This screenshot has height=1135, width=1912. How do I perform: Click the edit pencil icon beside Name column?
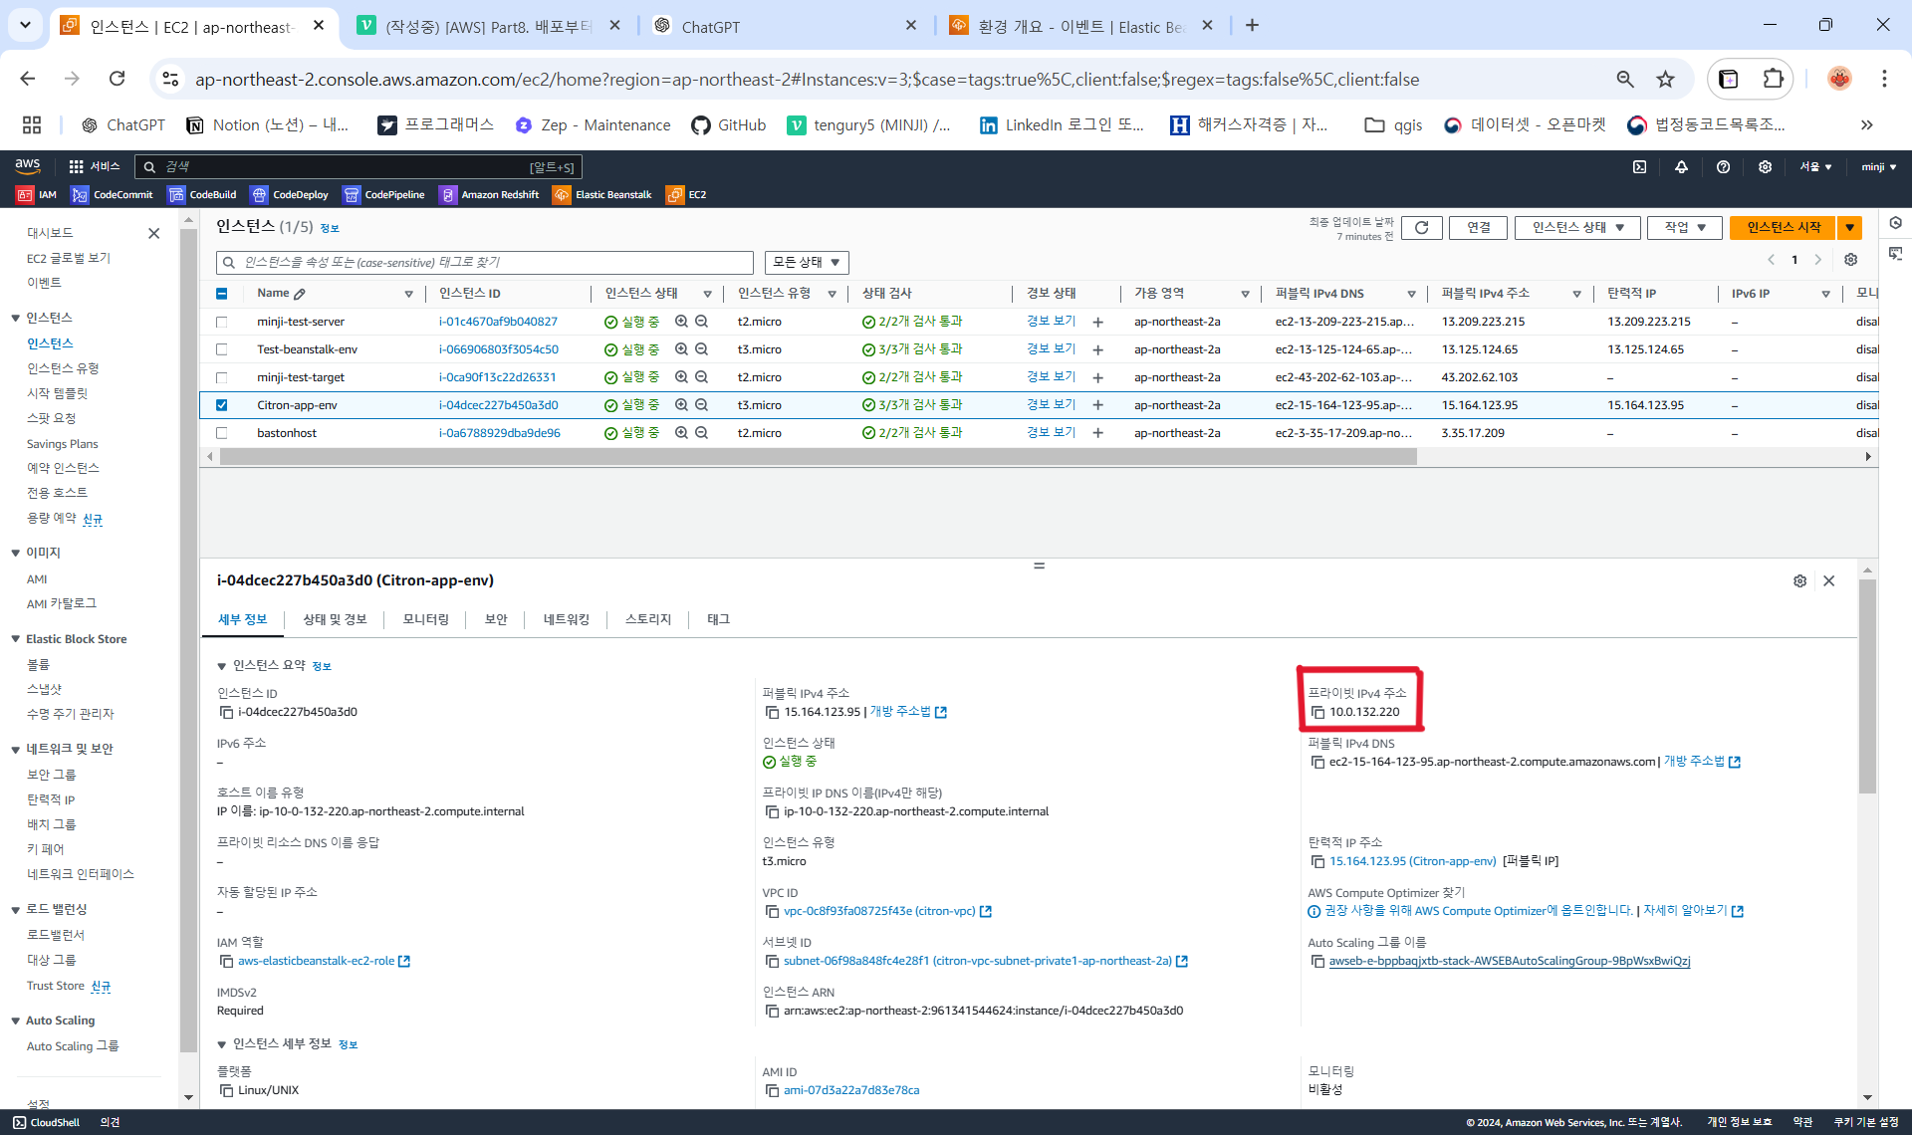point(300,294)
